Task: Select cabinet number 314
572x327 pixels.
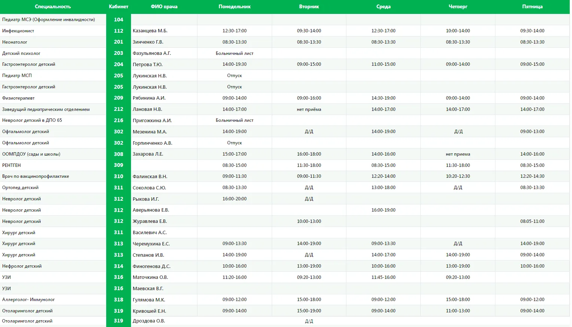Action: click(119, 266)
